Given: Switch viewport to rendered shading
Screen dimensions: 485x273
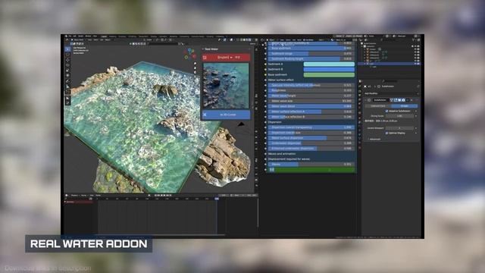Looking at the screenshot, I should tap(250, 40).
